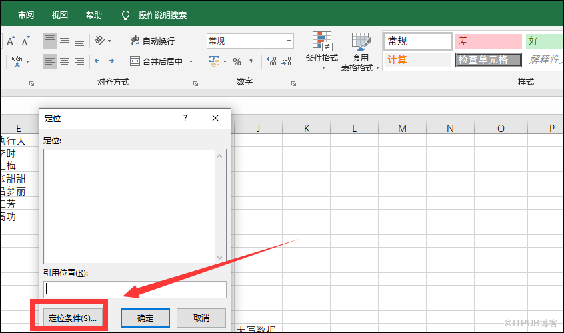564x333 pixels.
Task: Toggle 自动换行 wrap text
Action: [153, 41]
